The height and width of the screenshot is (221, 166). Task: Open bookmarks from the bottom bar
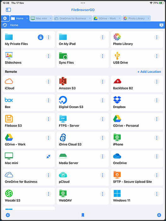pos(83,215)
